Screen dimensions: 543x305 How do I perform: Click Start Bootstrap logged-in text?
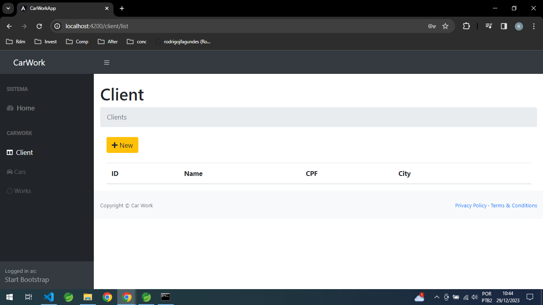(27, 280)
